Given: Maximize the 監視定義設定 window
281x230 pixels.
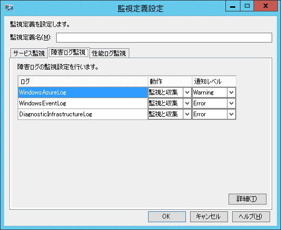Looking at the screenshot, I should 247,6.
